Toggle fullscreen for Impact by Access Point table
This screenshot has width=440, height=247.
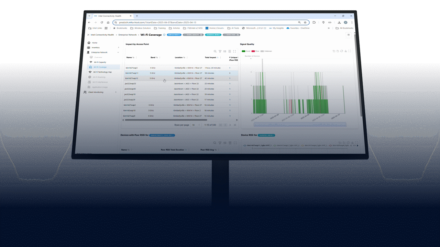click(234, 51)
